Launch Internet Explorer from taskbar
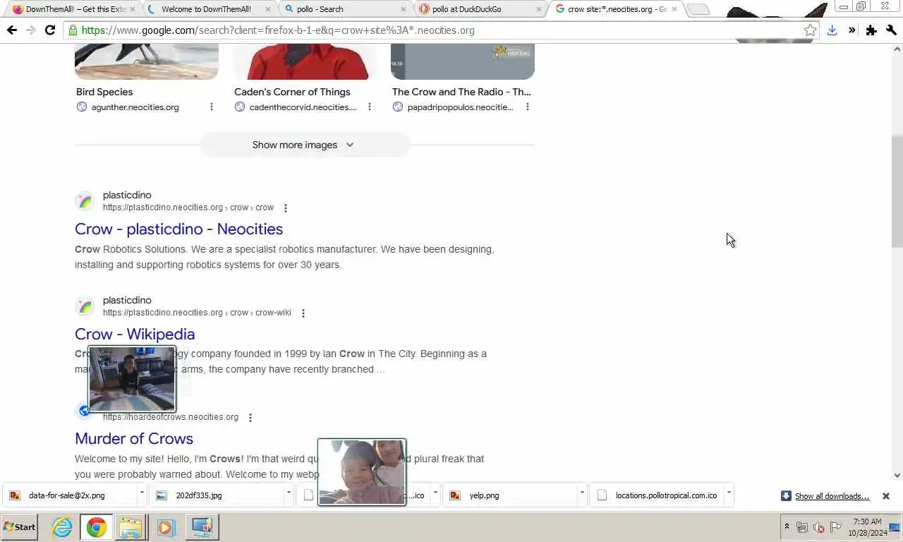The width and height of the screenshot is (903, 542). pyautogui.click(x=62, y=527)
